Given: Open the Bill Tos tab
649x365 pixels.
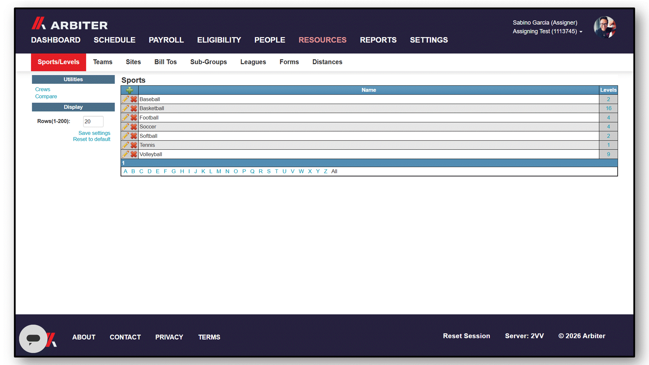Looking at the screenshot, I should coord(166,62).
